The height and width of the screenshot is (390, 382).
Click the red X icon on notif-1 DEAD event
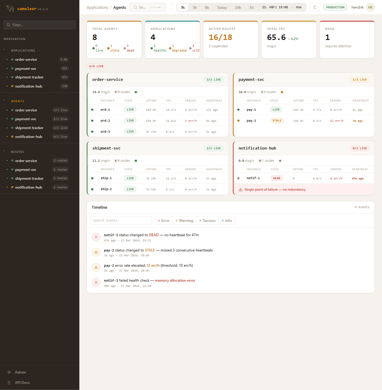coord(96,237)
